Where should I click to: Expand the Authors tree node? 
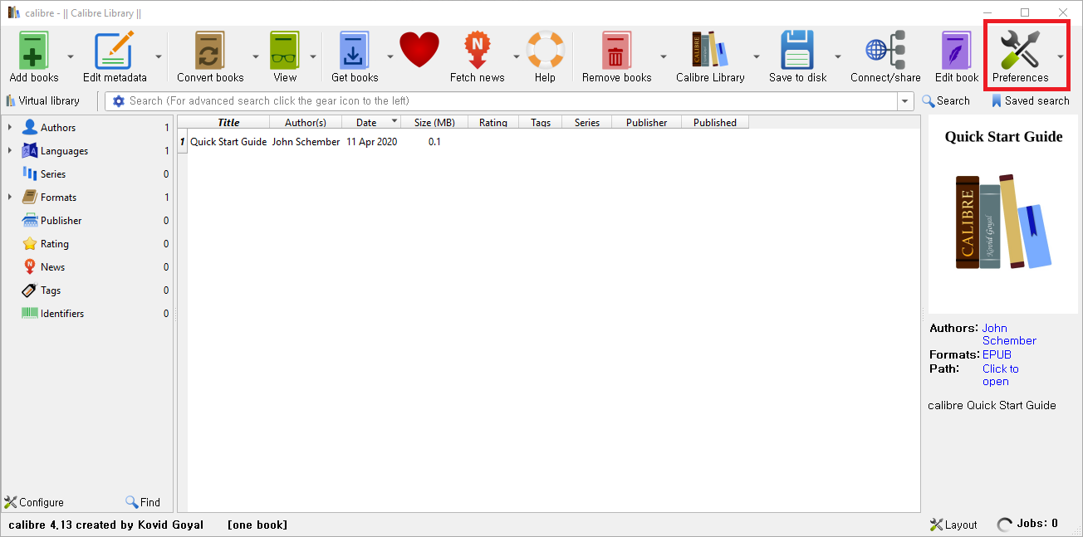pyautogui.click(x=10, y=128)
